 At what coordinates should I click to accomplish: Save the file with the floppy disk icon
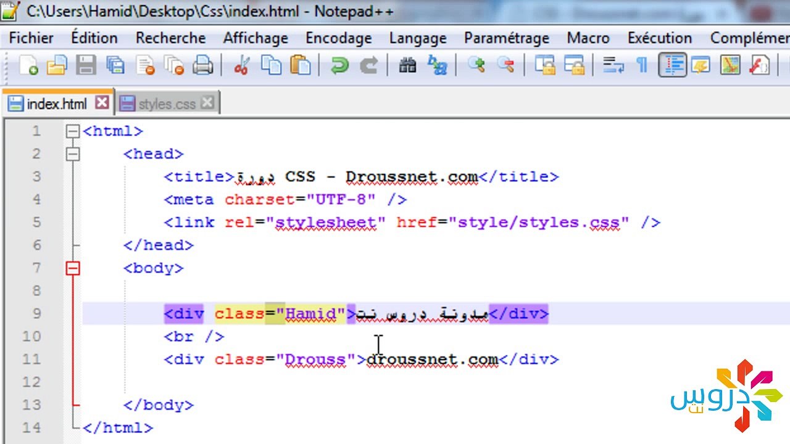(x=86, y=65)
